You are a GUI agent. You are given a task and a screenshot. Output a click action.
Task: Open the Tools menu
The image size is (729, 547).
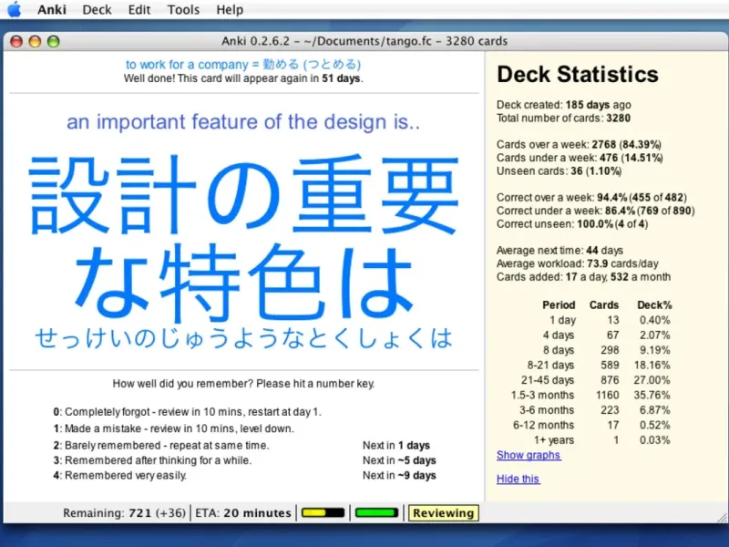point(183,10)
